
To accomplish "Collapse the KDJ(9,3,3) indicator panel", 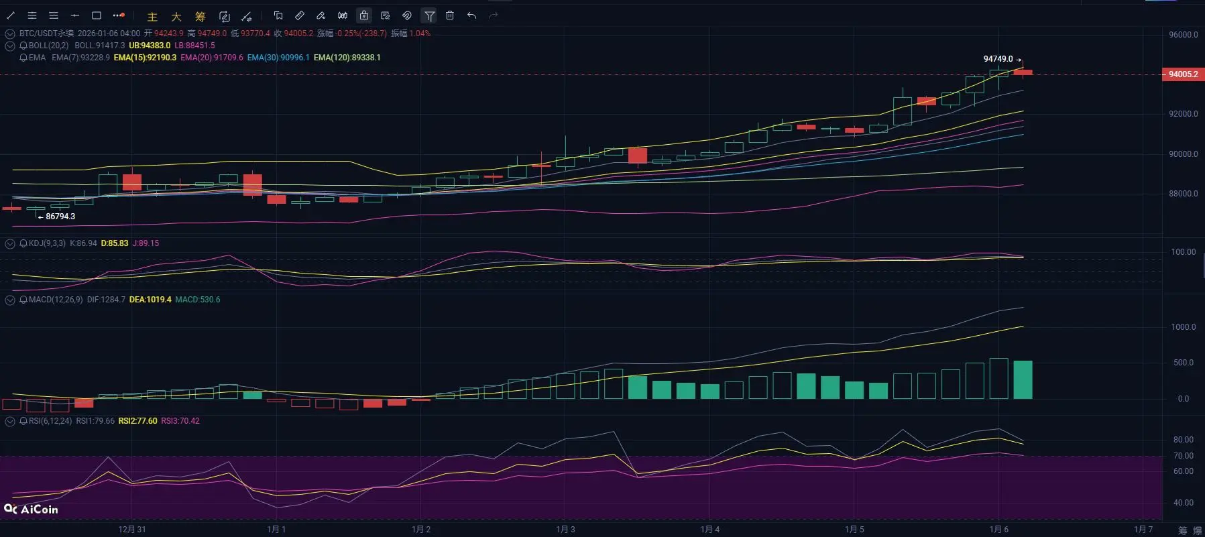I will [x=10, y=244].
